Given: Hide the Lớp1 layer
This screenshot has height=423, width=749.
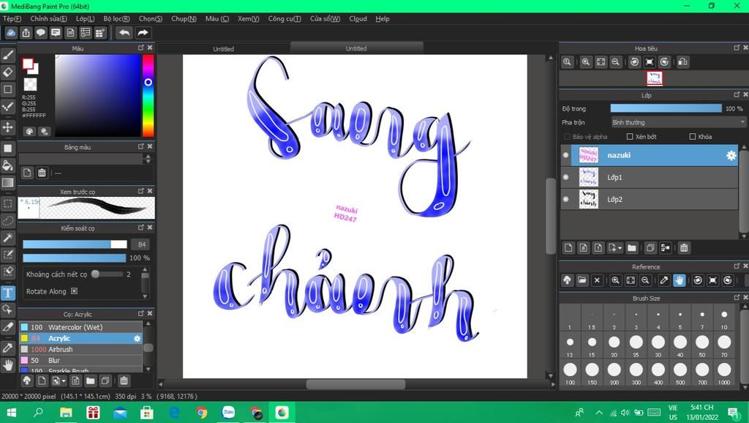Looking at the screenshot, I should [x=566, y=177].
